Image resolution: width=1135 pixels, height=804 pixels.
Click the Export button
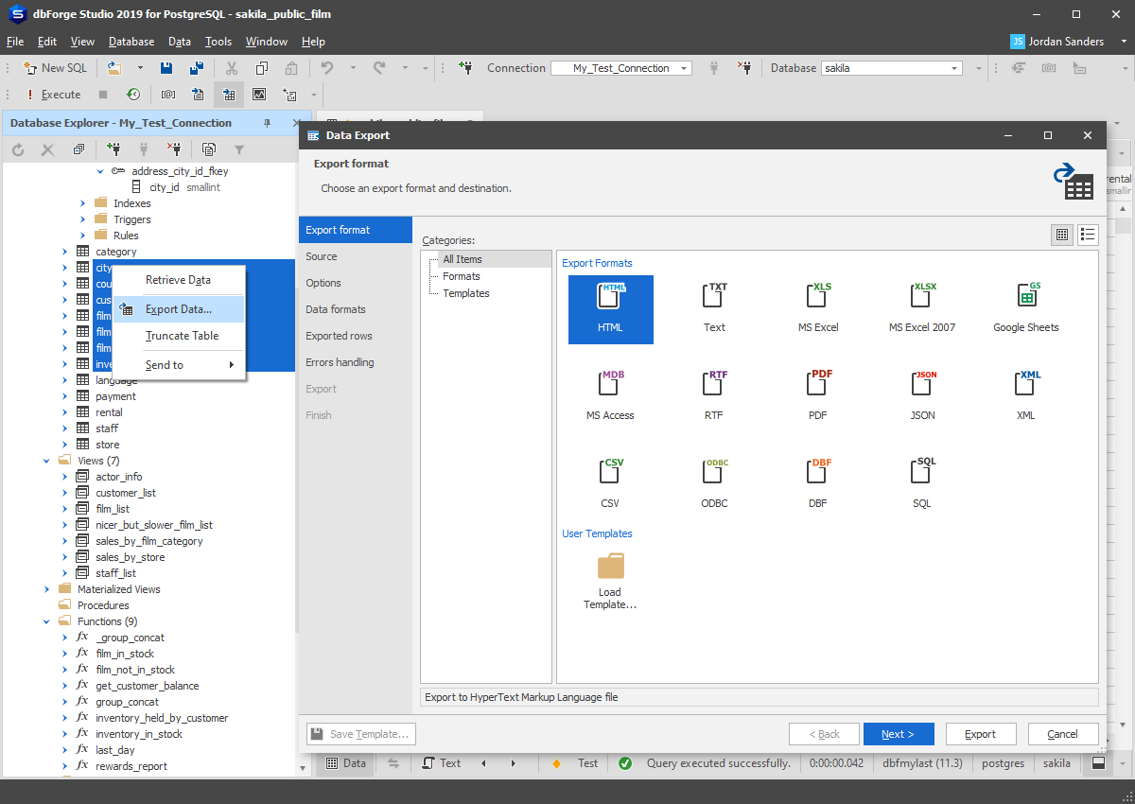pos(980,734)
